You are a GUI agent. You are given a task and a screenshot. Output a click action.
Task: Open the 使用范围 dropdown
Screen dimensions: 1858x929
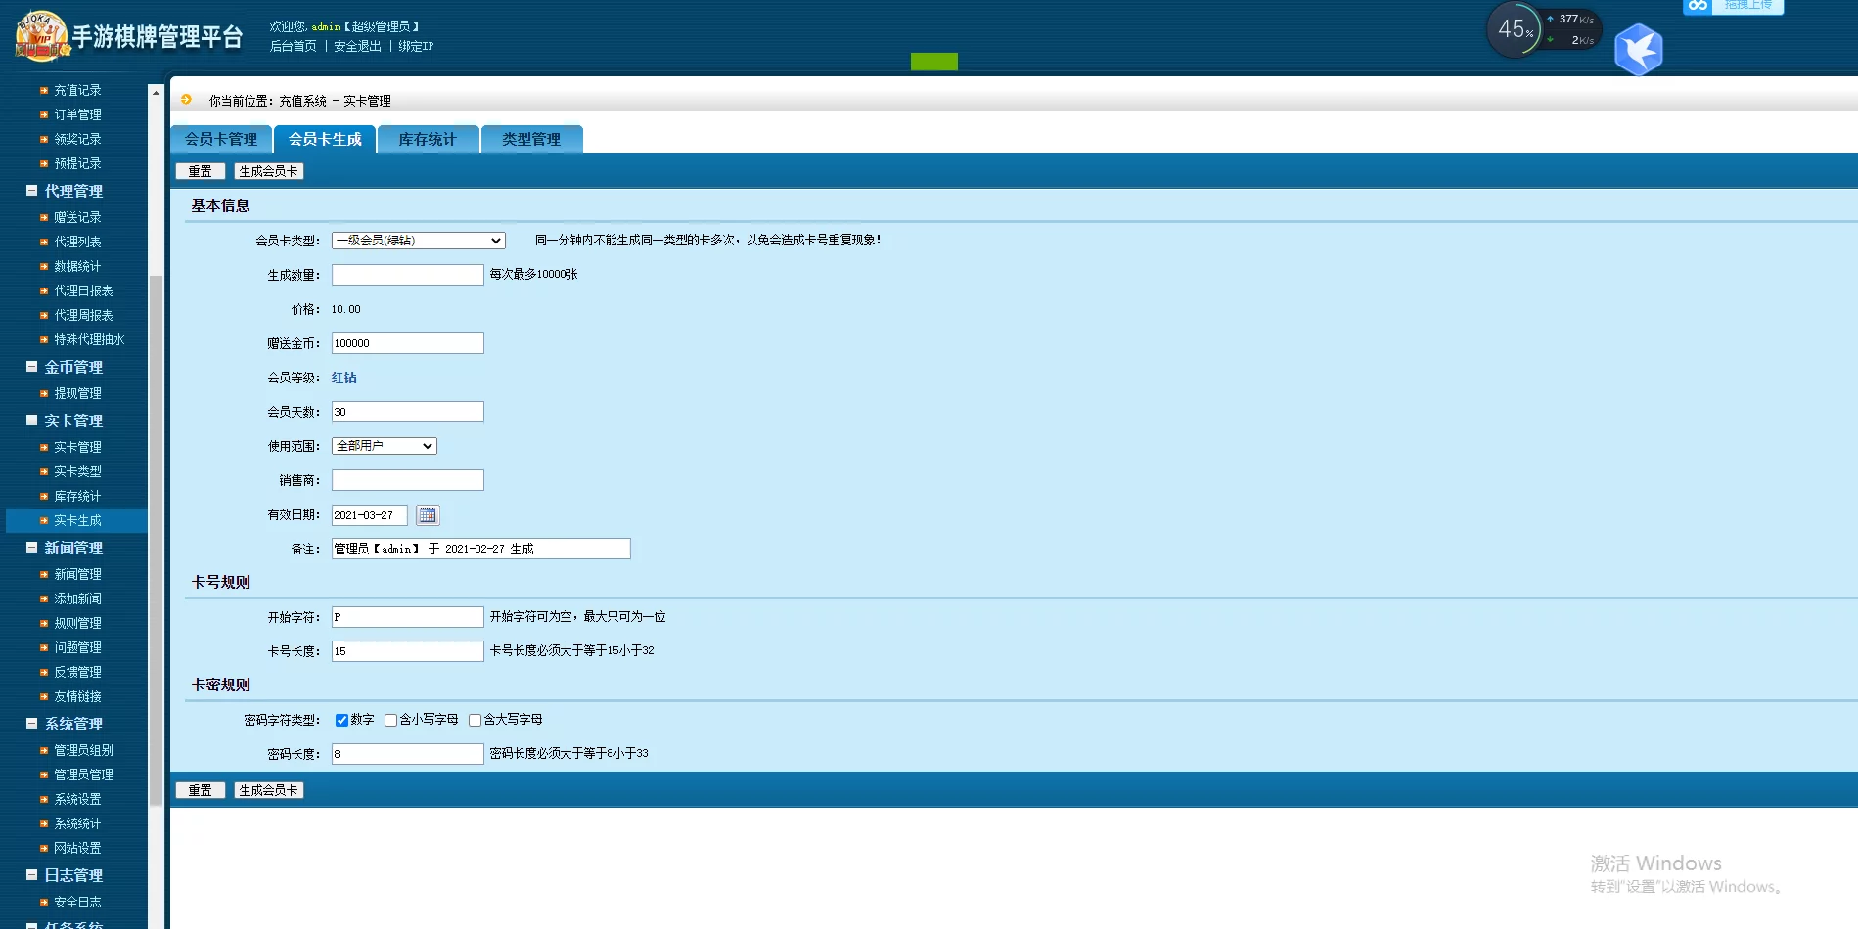[x=385, y=446]
